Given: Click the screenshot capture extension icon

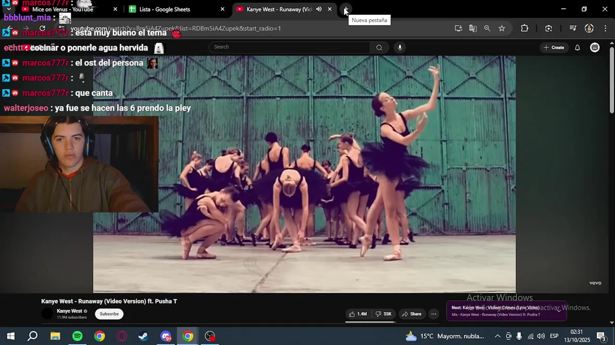Looking at the screenshot, I should [549, 28].
